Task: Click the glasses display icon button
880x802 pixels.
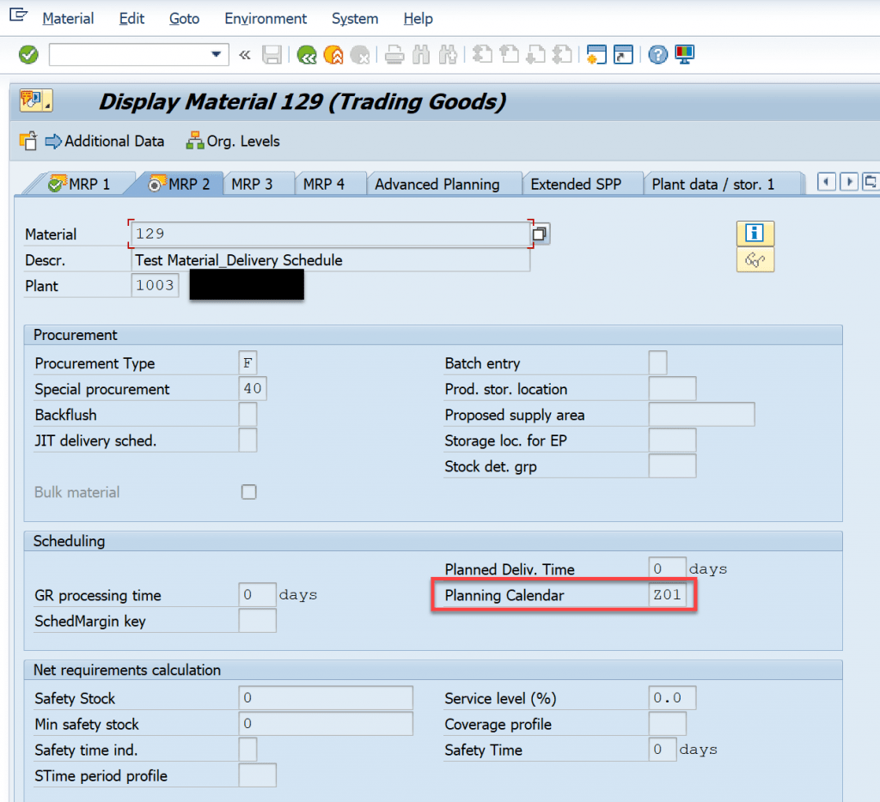Action: coord(755,259)
